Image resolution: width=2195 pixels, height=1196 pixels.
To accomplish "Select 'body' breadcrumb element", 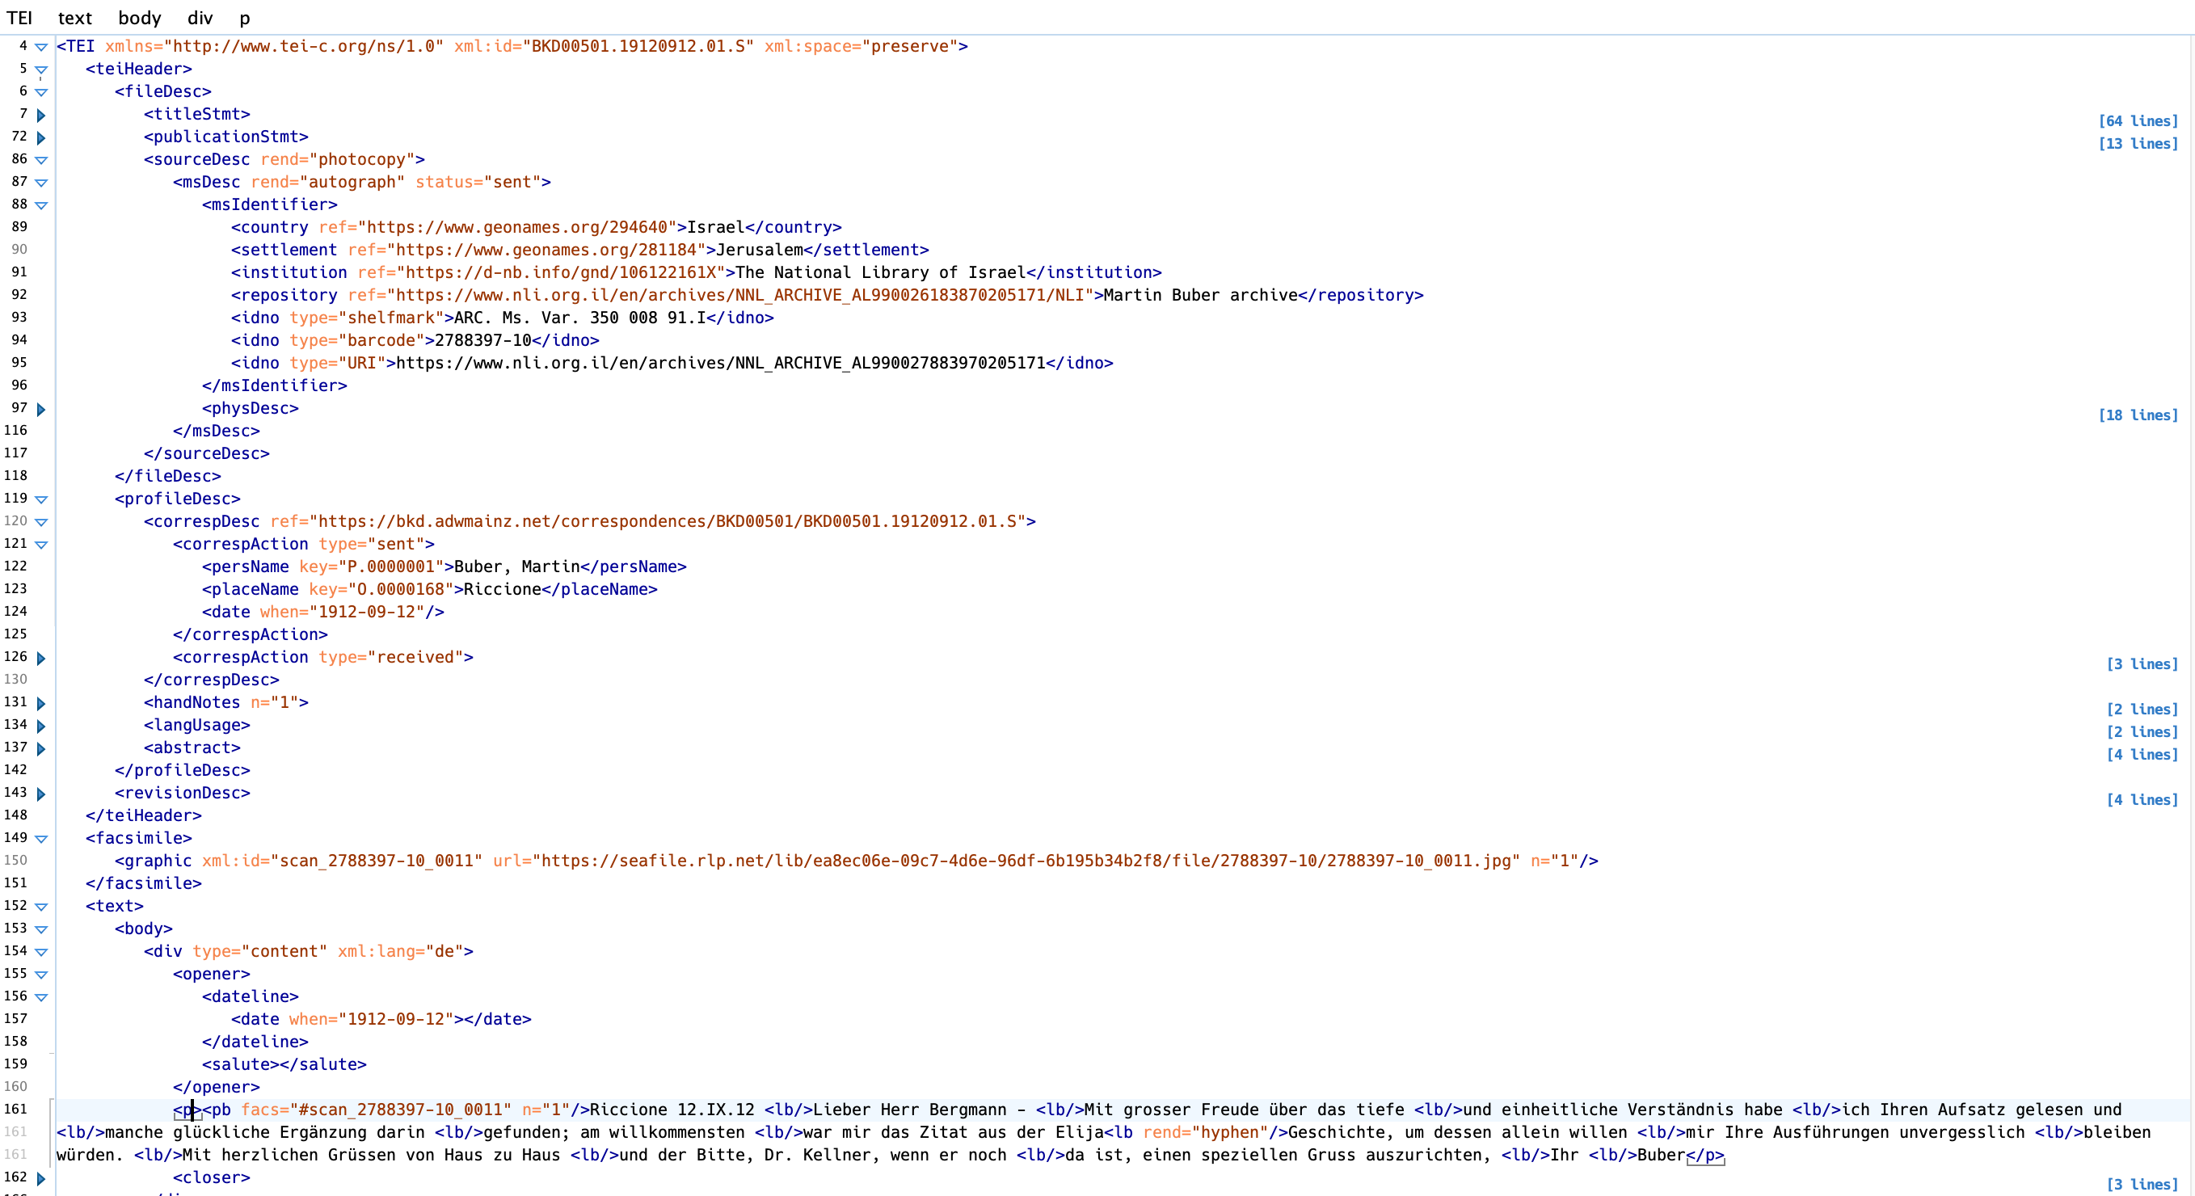I will point(140,18).
